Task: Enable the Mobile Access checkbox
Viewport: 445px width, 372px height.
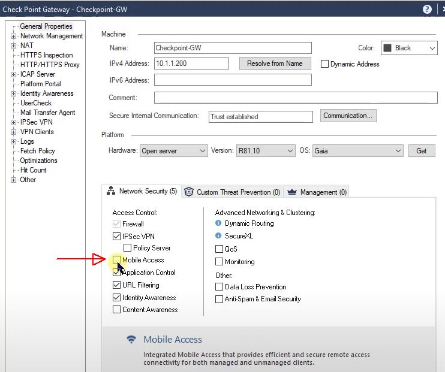Action: pyautogui.click(x=116, y=260)
